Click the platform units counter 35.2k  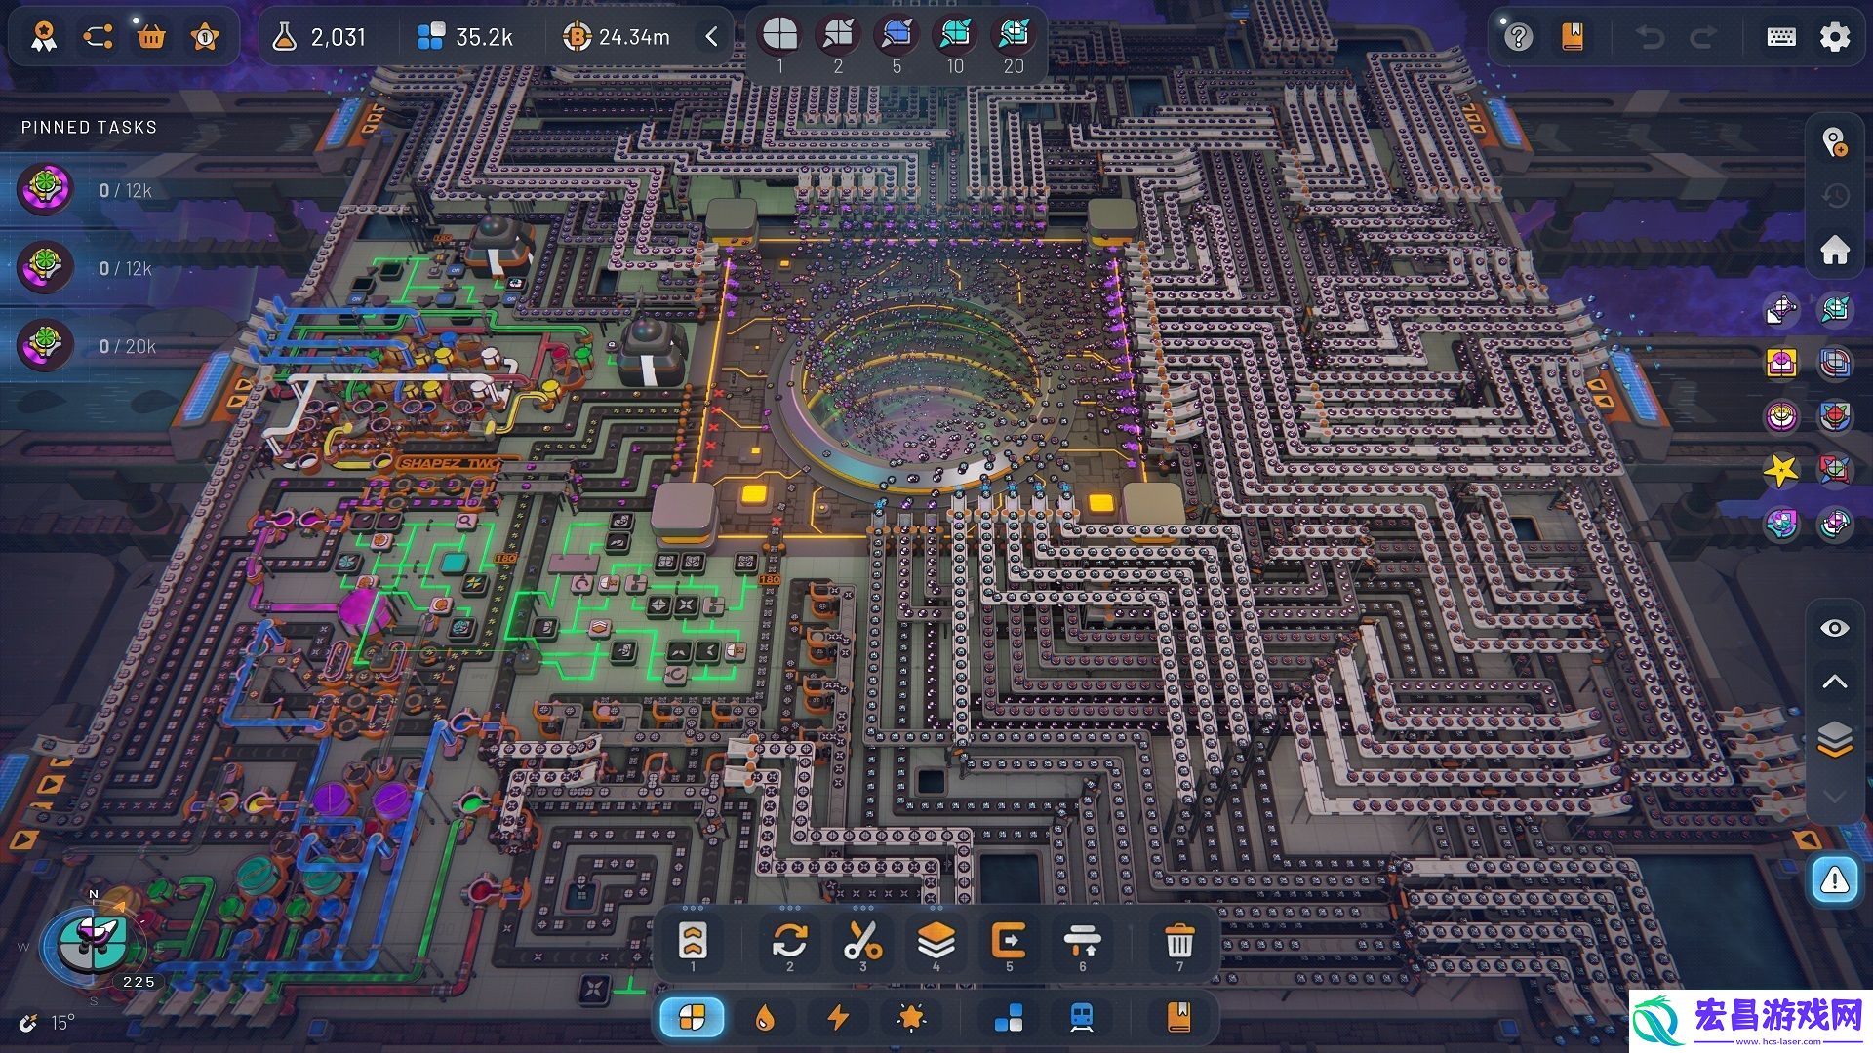(464, 37)
